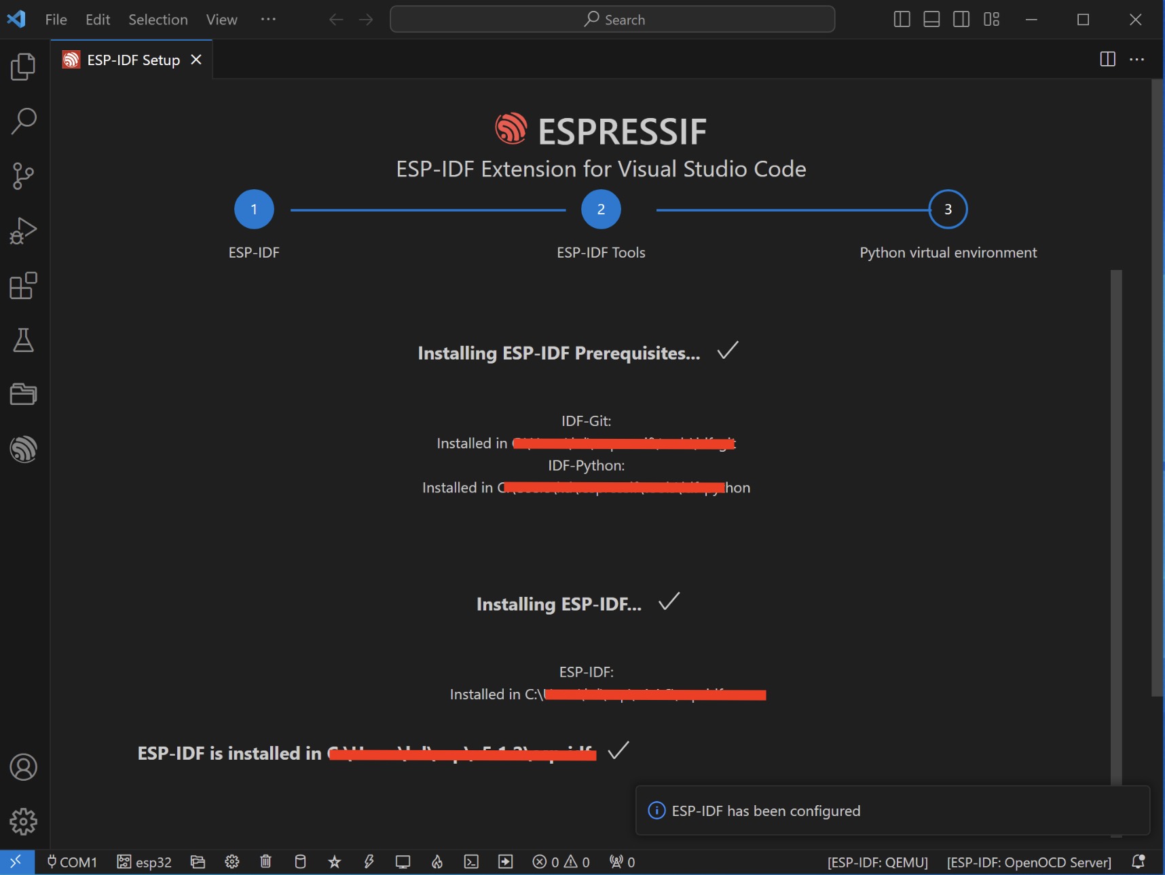The height and width of the screenshot is (875, 1165).
Task: Click the Flash Device lightning icon
Action: pos(369,862)
